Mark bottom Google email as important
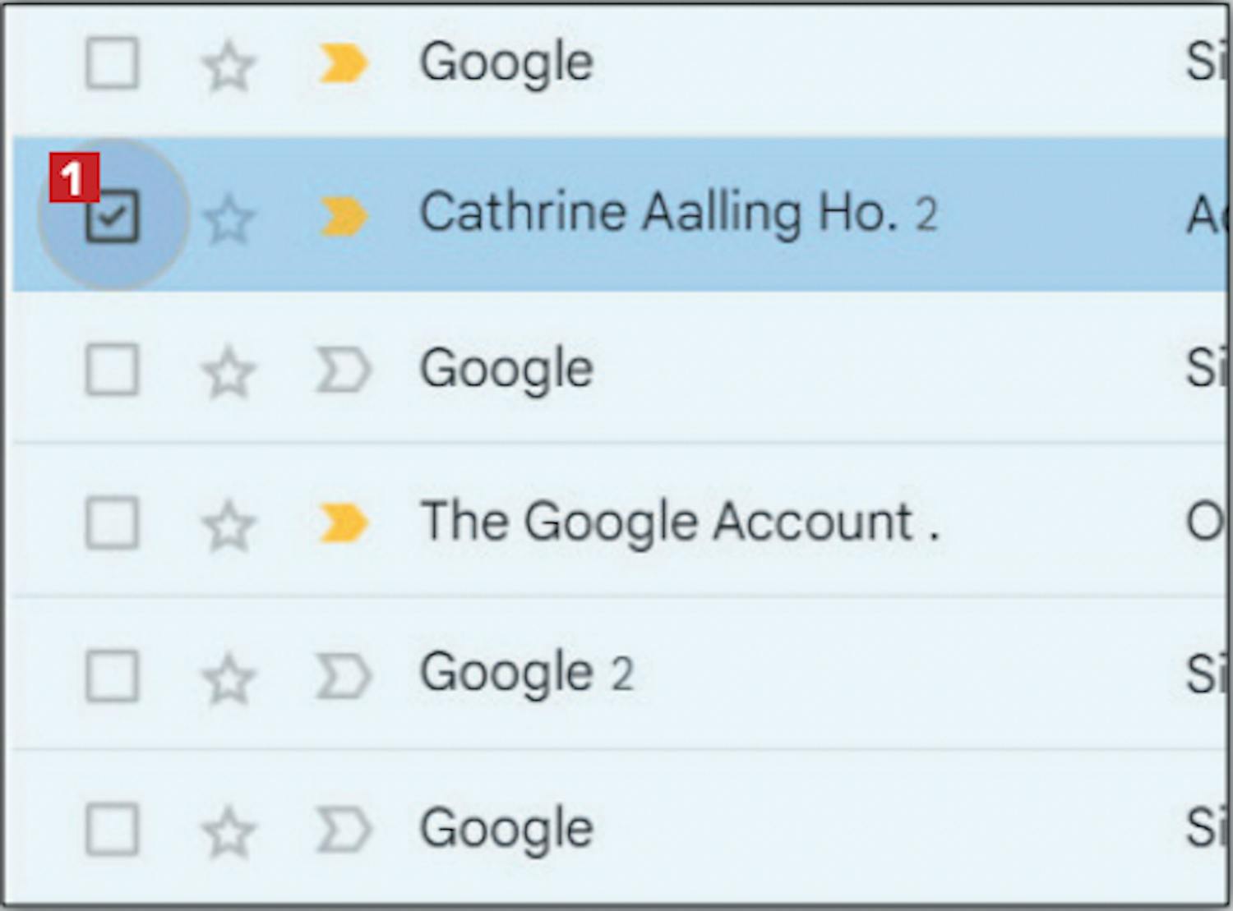Screen dimensions: 1233x911 coord(343,830)
